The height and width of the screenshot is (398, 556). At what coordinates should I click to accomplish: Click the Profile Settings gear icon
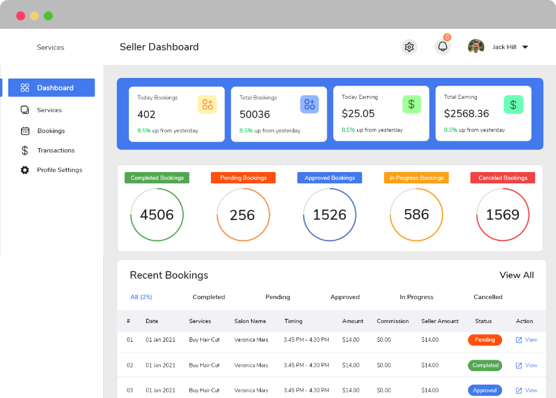25,170
